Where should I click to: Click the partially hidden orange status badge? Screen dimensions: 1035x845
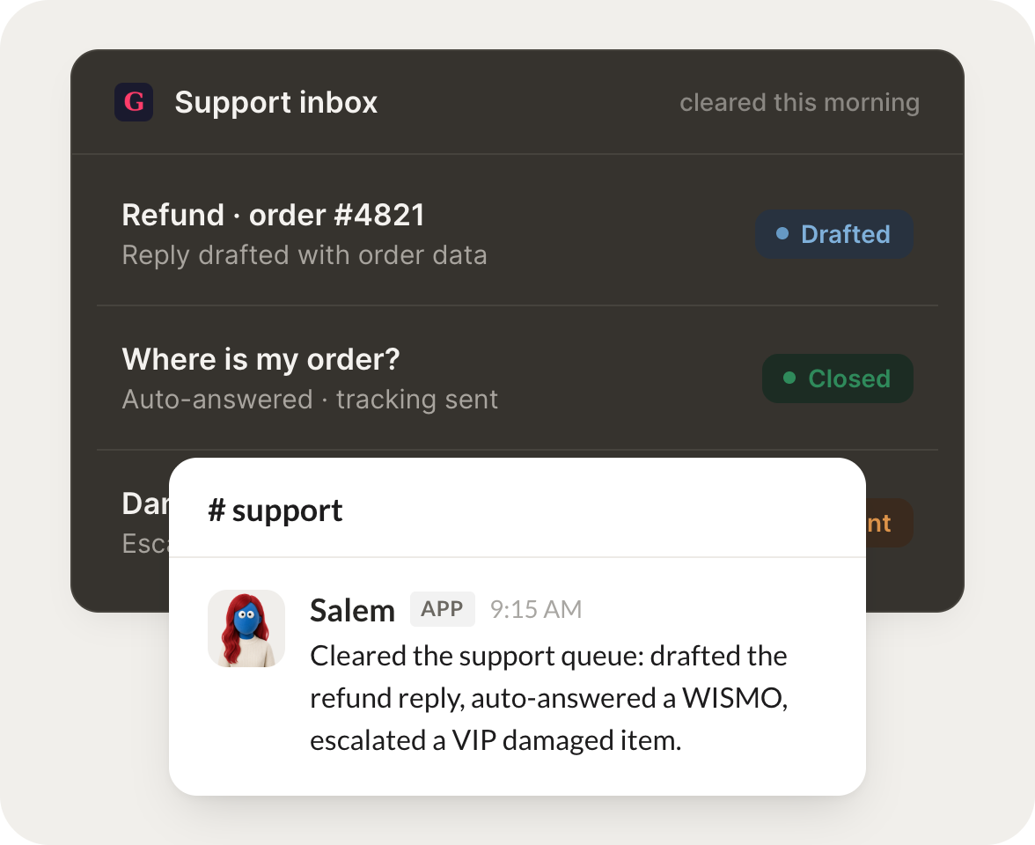point(889,523)
